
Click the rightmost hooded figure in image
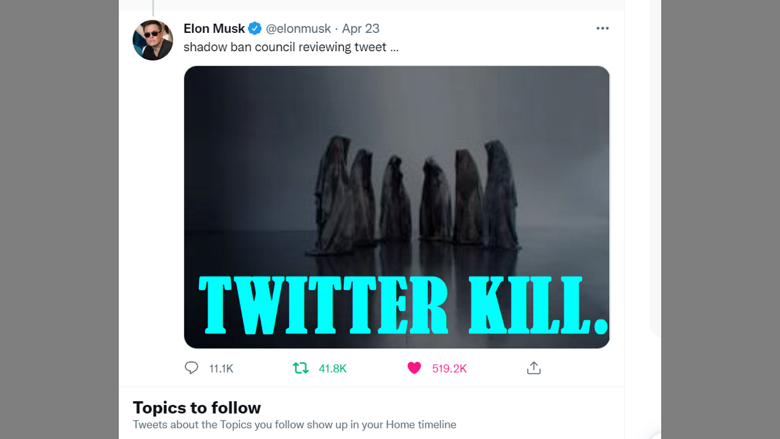(x=501, y=195)
